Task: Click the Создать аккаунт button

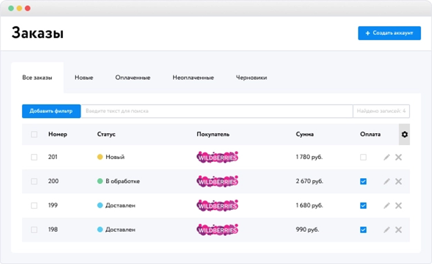Action: click(x=389, y=33)
